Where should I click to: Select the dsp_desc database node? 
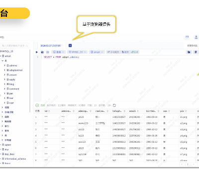[9, 154]
